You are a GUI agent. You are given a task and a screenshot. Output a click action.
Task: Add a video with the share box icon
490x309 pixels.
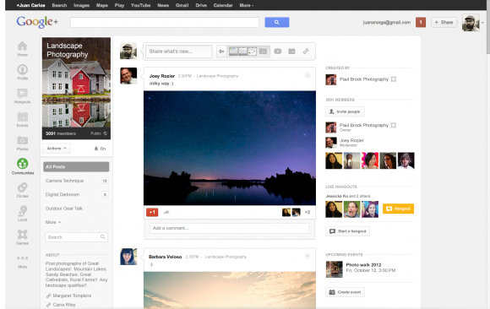click(277, 51)
